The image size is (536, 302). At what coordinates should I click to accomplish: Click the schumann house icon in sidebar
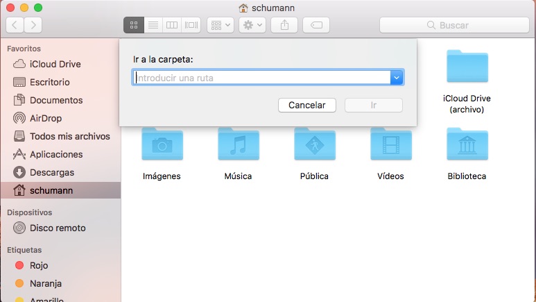tap(19, 190)
